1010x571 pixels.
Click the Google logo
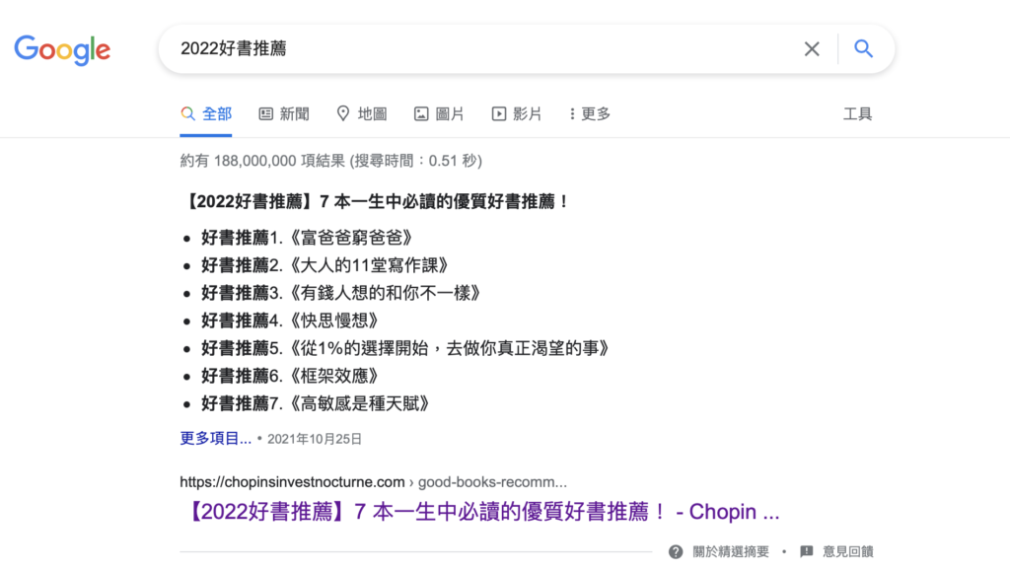point(62,50)
